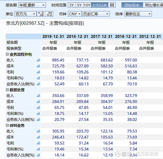Click the decrease decimal places icon
Image resolution: width=163 pixels, height=159 pixels.
tap(49, 14)
